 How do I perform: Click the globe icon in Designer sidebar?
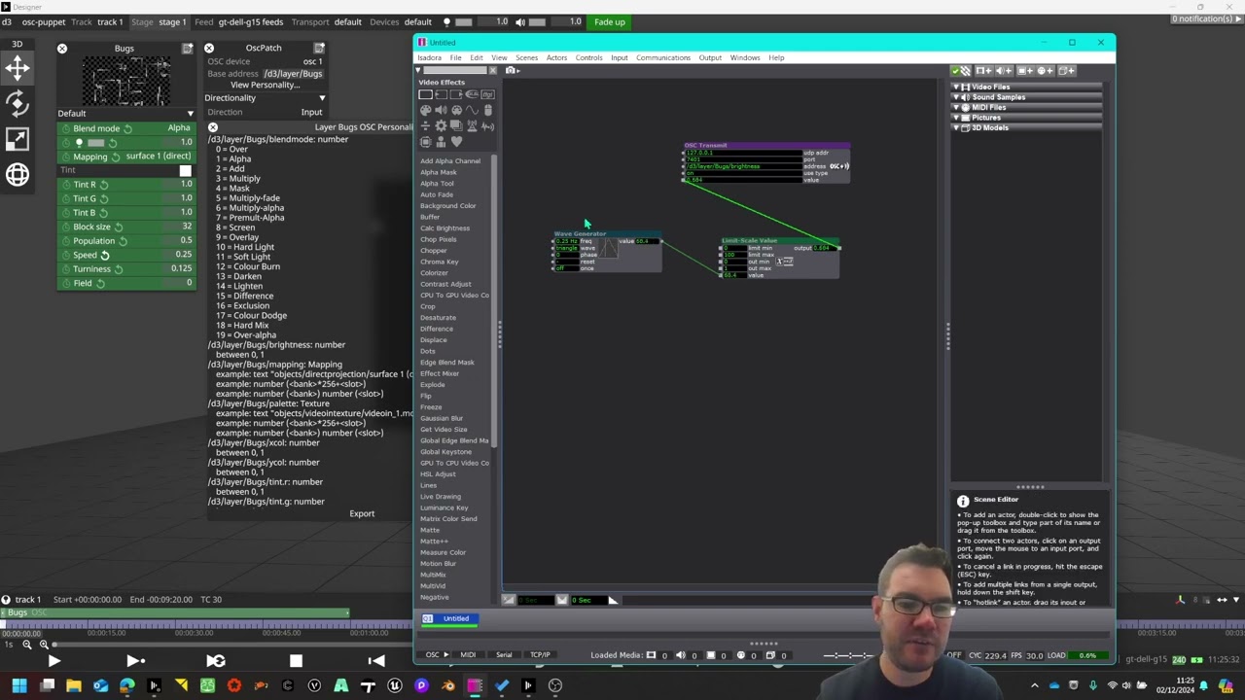pos(18,174)
